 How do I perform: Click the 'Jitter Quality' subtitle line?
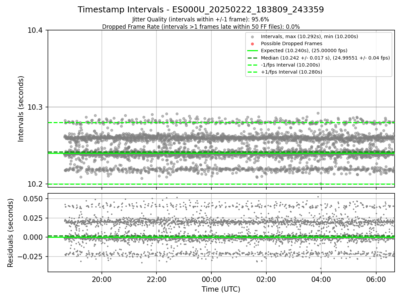pos(201,20)
